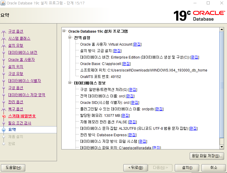Edit the Oracle 홈 사용자 Virtual Account setting
Viewport: 227px width, 173px height.
tap(137, 44)
